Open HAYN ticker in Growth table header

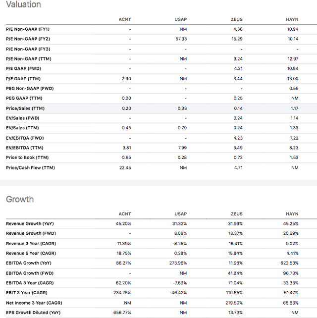292,214
